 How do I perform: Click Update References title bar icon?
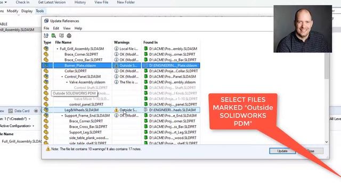click(x=46, y=21)
